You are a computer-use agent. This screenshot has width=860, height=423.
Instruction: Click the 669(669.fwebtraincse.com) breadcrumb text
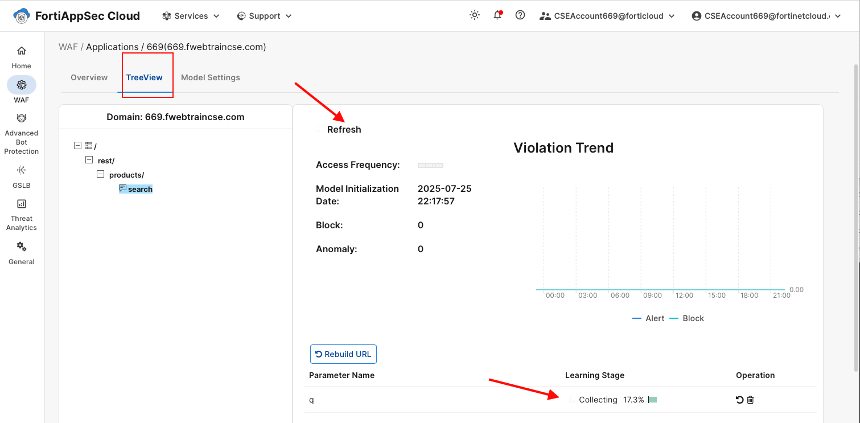207,47
